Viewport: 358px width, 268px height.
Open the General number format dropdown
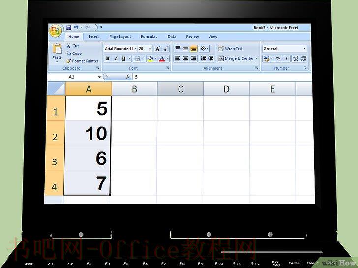(x=304, y=48)
